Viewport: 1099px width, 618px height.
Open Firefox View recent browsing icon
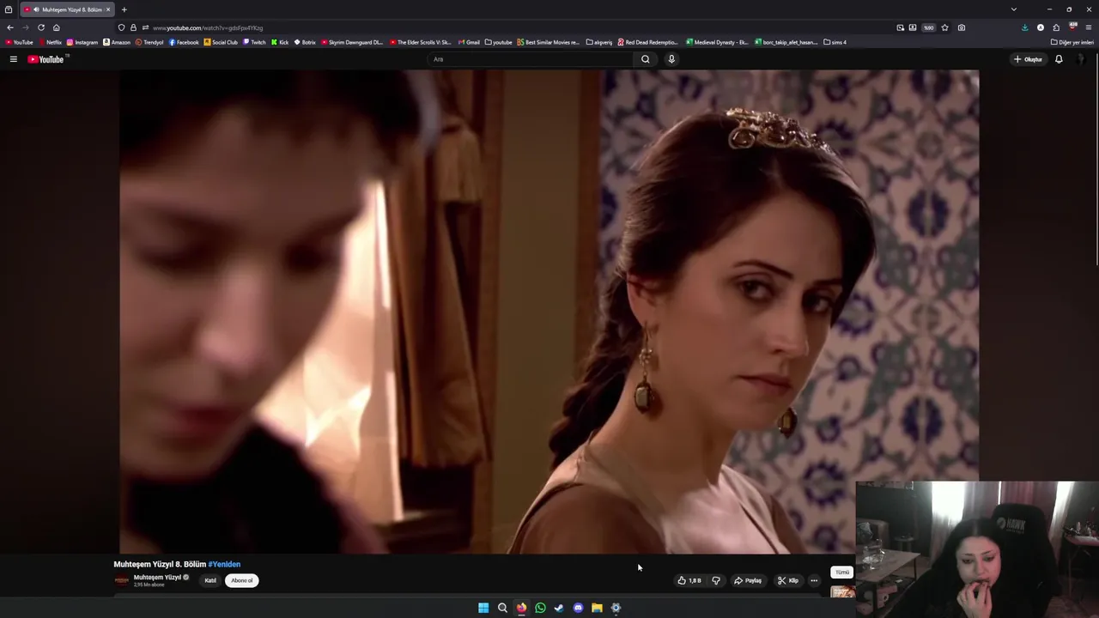9,9
